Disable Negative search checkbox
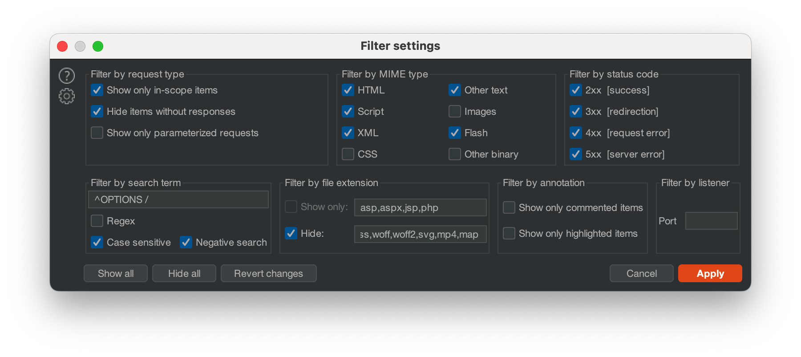Viewport: 801px width, 357px height. [186, 243]
